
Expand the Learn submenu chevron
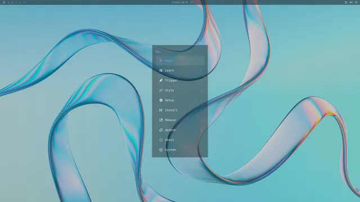click(201, 71)
